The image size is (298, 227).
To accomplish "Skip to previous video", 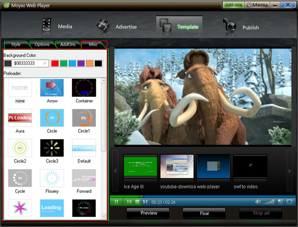I will click(129, 202).
